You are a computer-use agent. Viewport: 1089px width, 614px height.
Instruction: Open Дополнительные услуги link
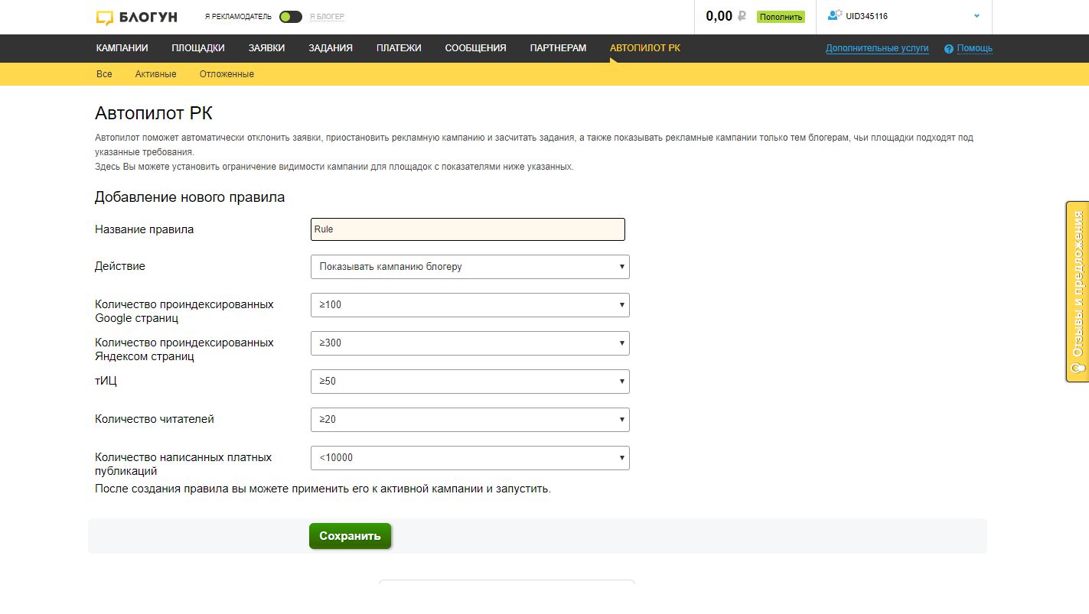877,48
